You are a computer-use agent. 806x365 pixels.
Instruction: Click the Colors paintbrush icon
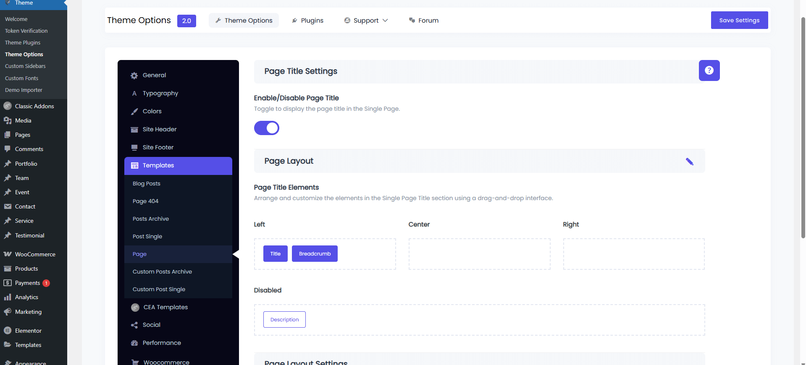134,112
